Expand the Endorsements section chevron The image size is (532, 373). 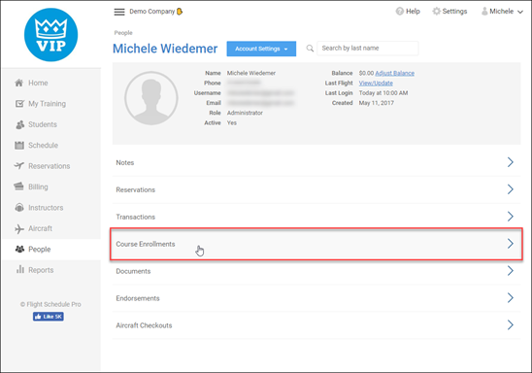click(x=511, y=298)
